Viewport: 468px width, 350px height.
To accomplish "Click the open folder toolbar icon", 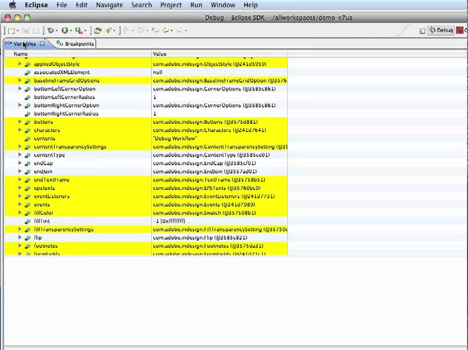I will pyautogui.click(x=98, y=31).
